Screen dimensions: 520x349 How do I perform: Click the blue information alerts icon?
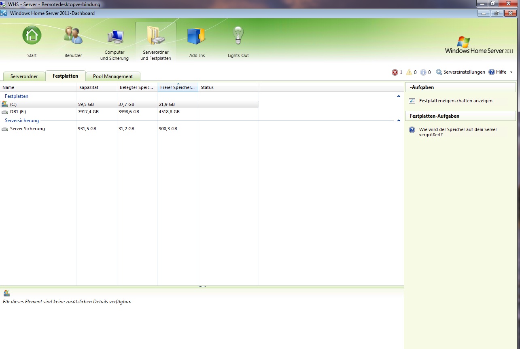[x=423, y=72]
